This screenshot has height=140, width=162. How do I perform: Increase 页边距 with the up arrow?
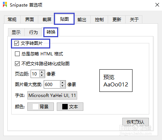(x=42, y=72)
